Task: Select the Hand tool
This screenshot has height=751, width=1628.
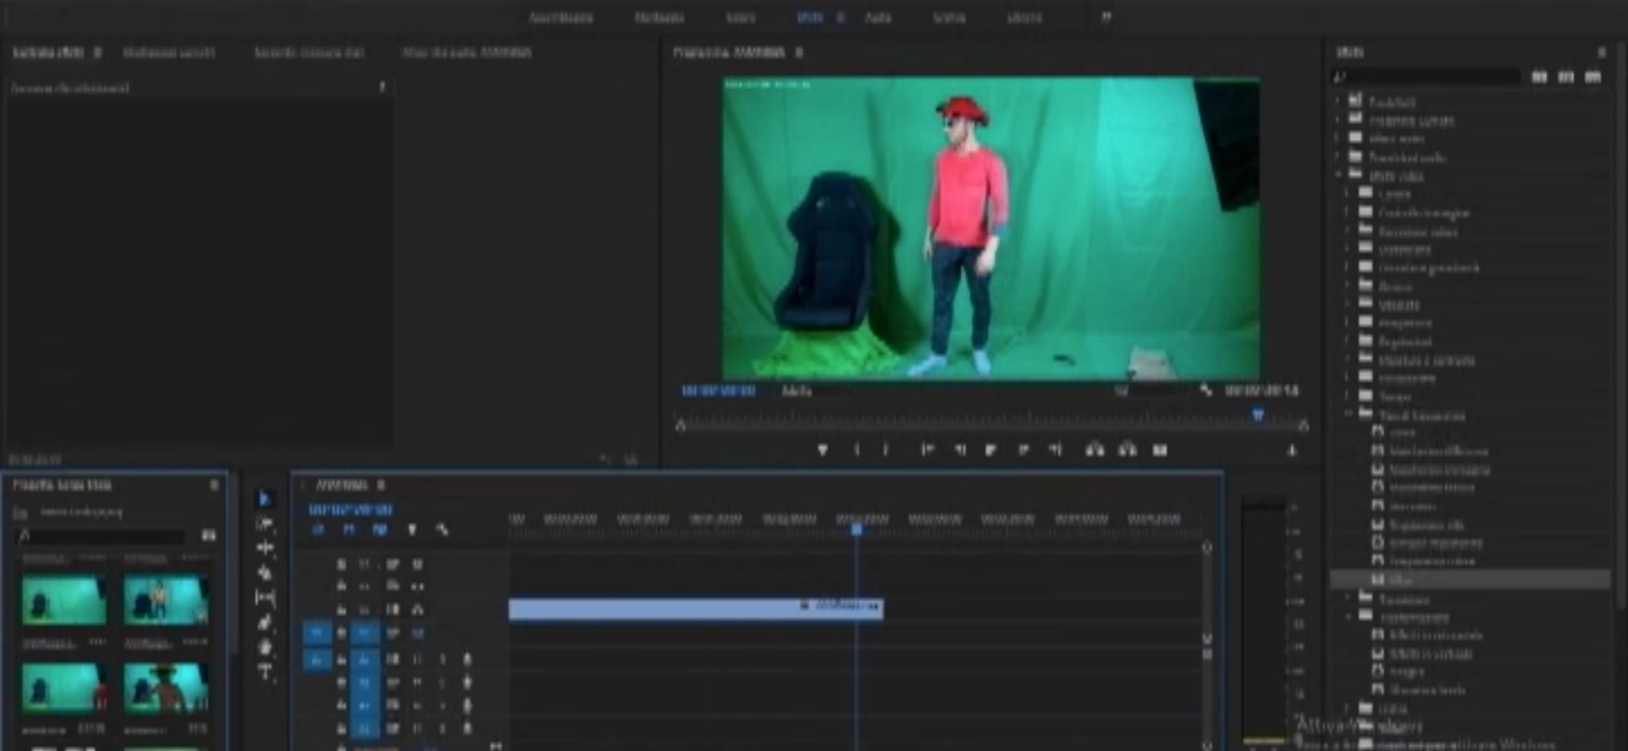Action: click(x=265, y=647)
